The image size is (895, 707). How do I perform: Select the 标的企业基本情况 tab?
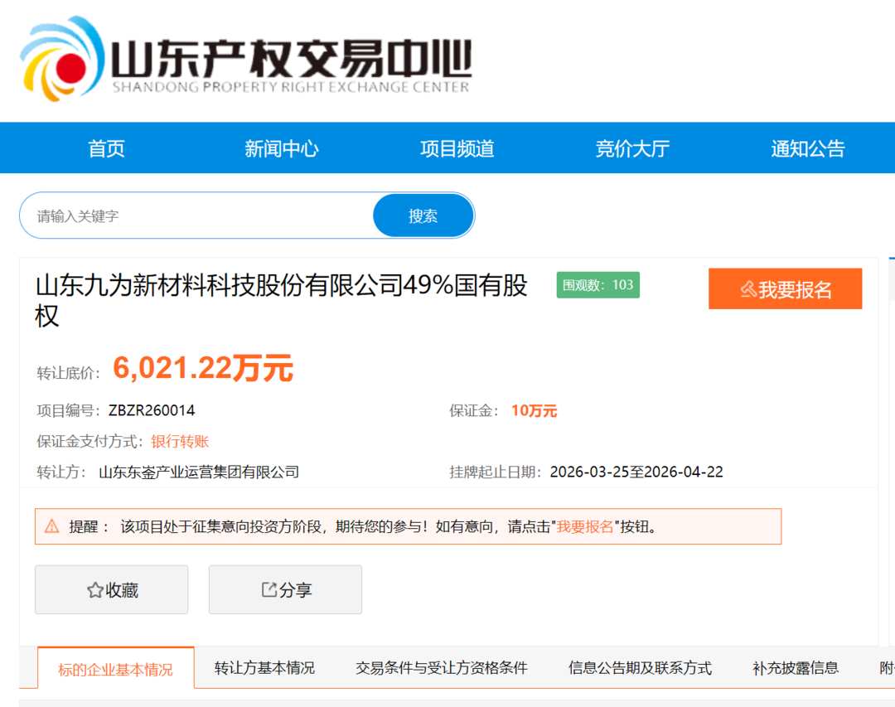pyautogui.click(x=116, y=669)
